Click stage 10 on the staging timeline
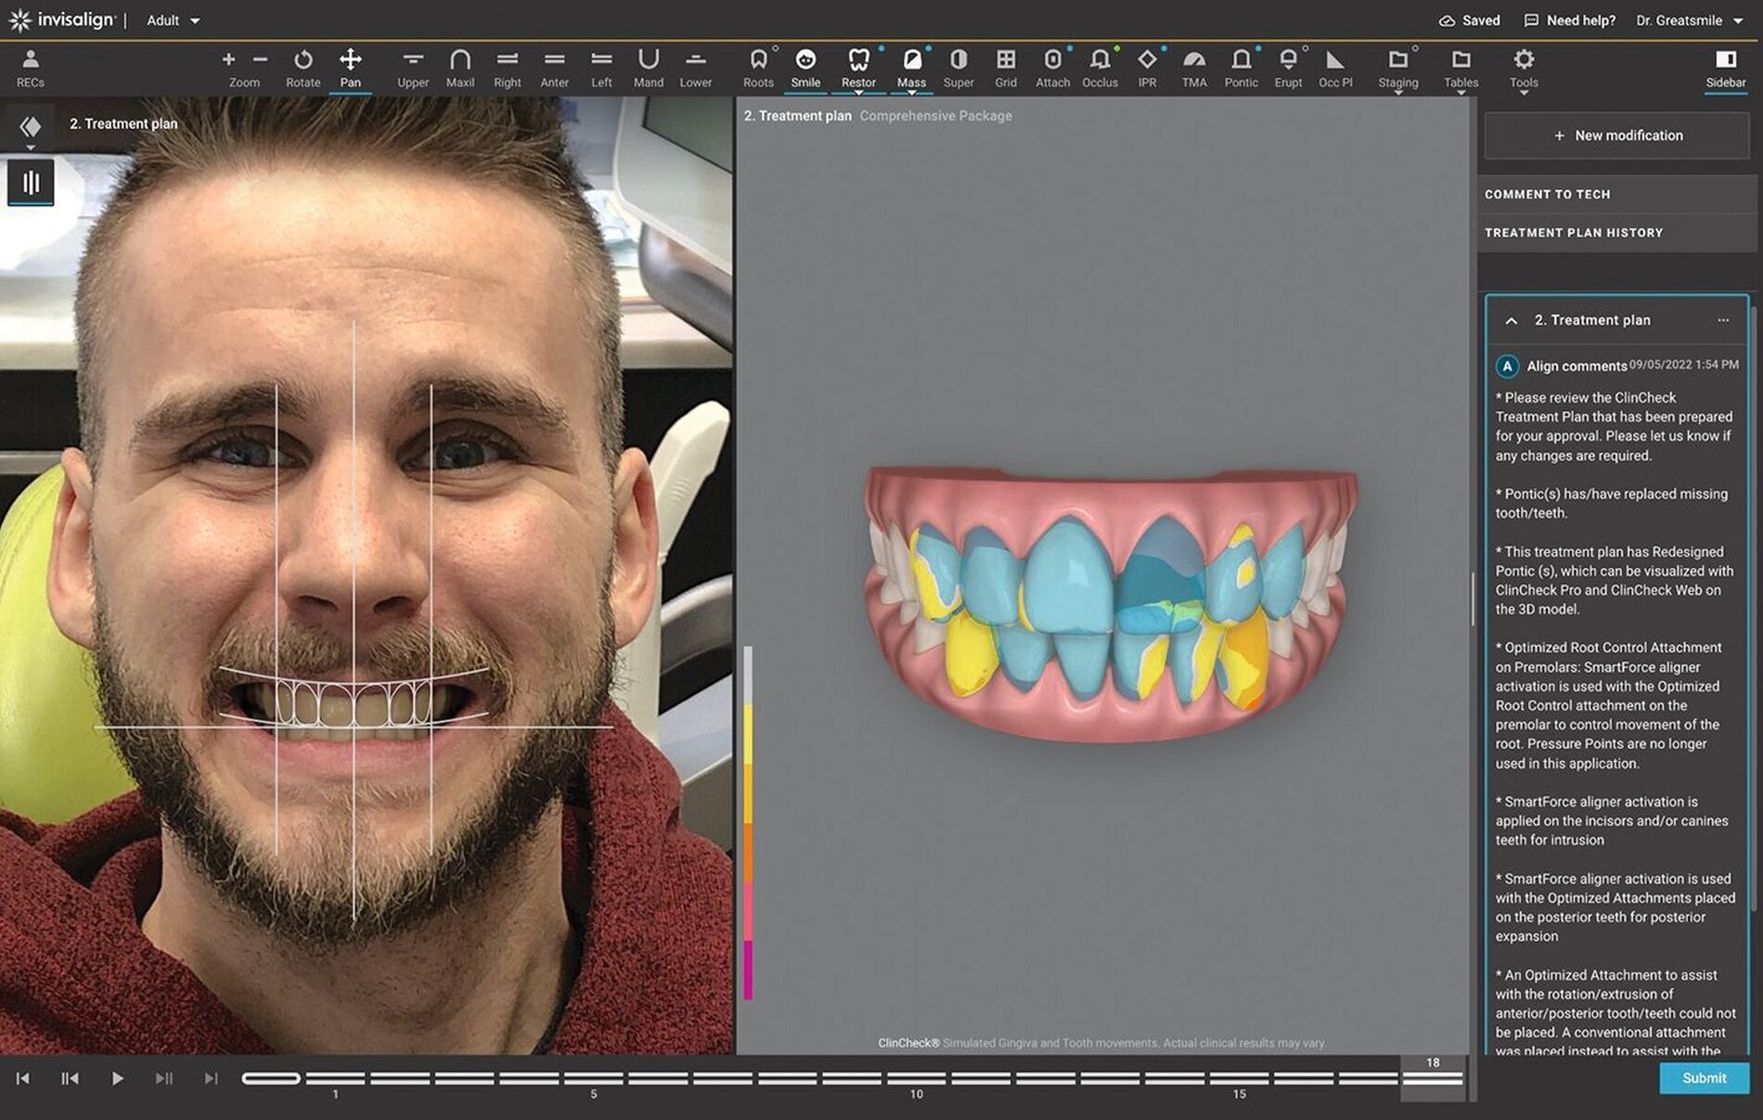This screenshot has height=1120, width=1763. point(916,1078)
